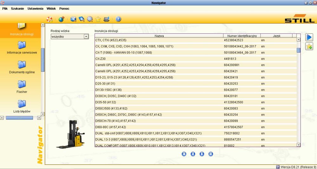Click the globe icon in the toolbar
317x169 pixels.
tap(61, 19)
